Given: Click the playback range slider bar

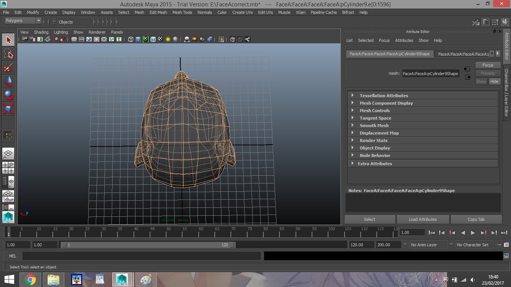Looking at the screenshot, I should (148, 245).
